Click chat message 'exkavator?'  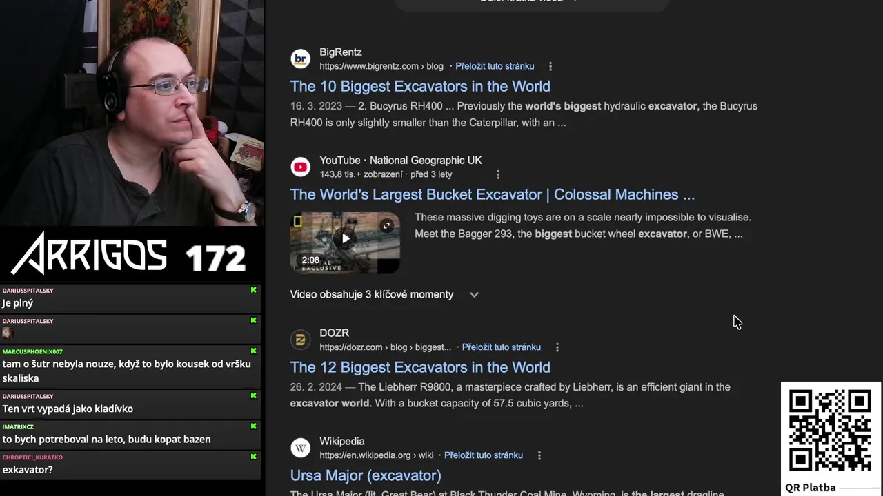click(x=28, y=470)
